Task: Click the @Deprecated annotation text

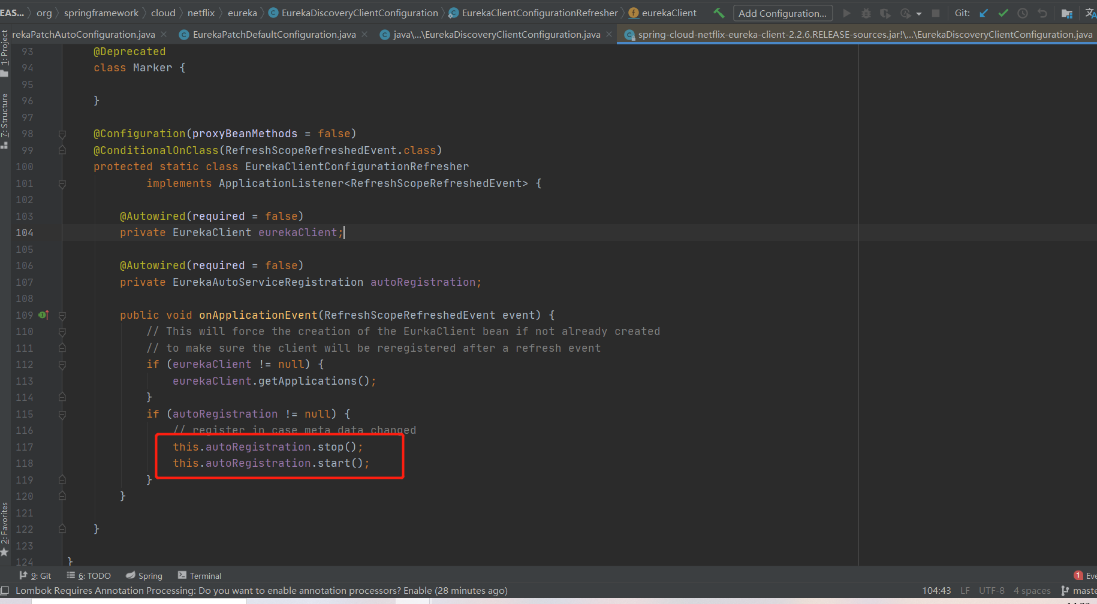Action: point(129,52)
